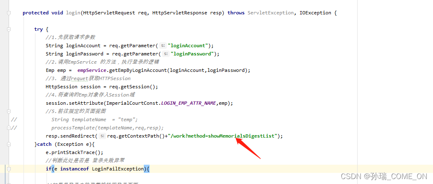Click the empService field reference
433x184 pixels.
[92, 70]
